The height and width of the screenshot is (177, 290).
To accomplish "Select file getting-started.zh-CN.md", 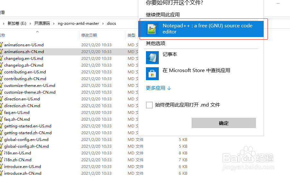I will pyautogui.click(x=28, y=133).
